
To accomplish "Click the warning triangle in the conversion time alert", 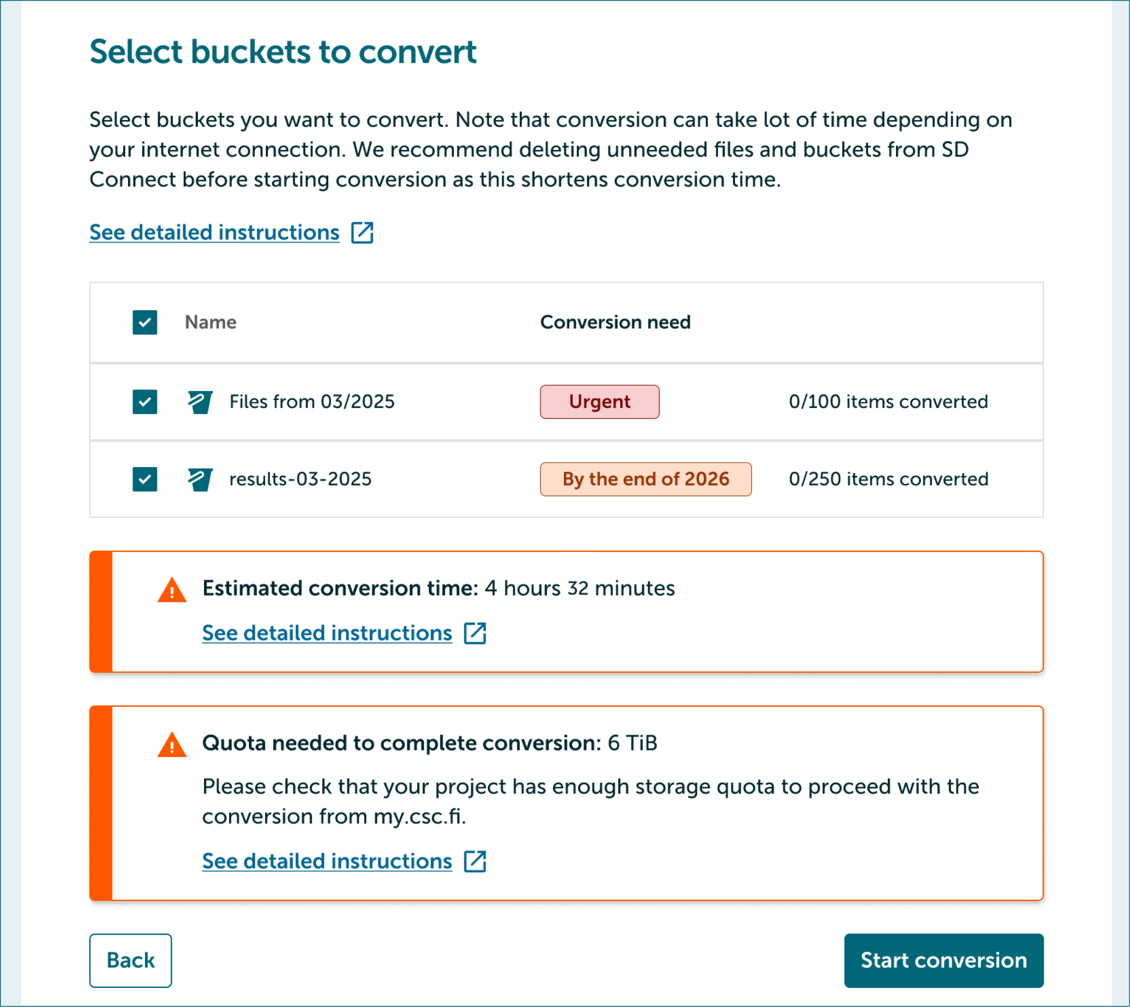I will point(172,590).
